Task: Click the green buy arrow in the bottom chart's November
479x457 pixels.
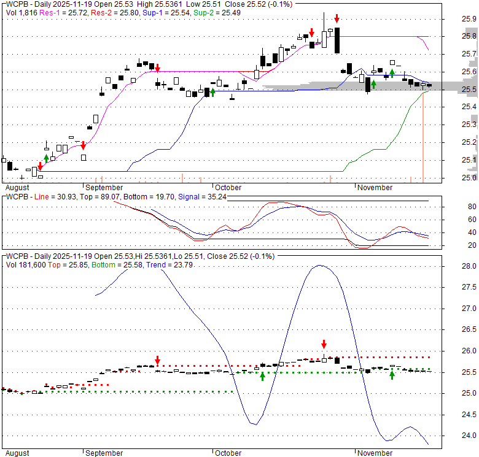Action: 392,375
